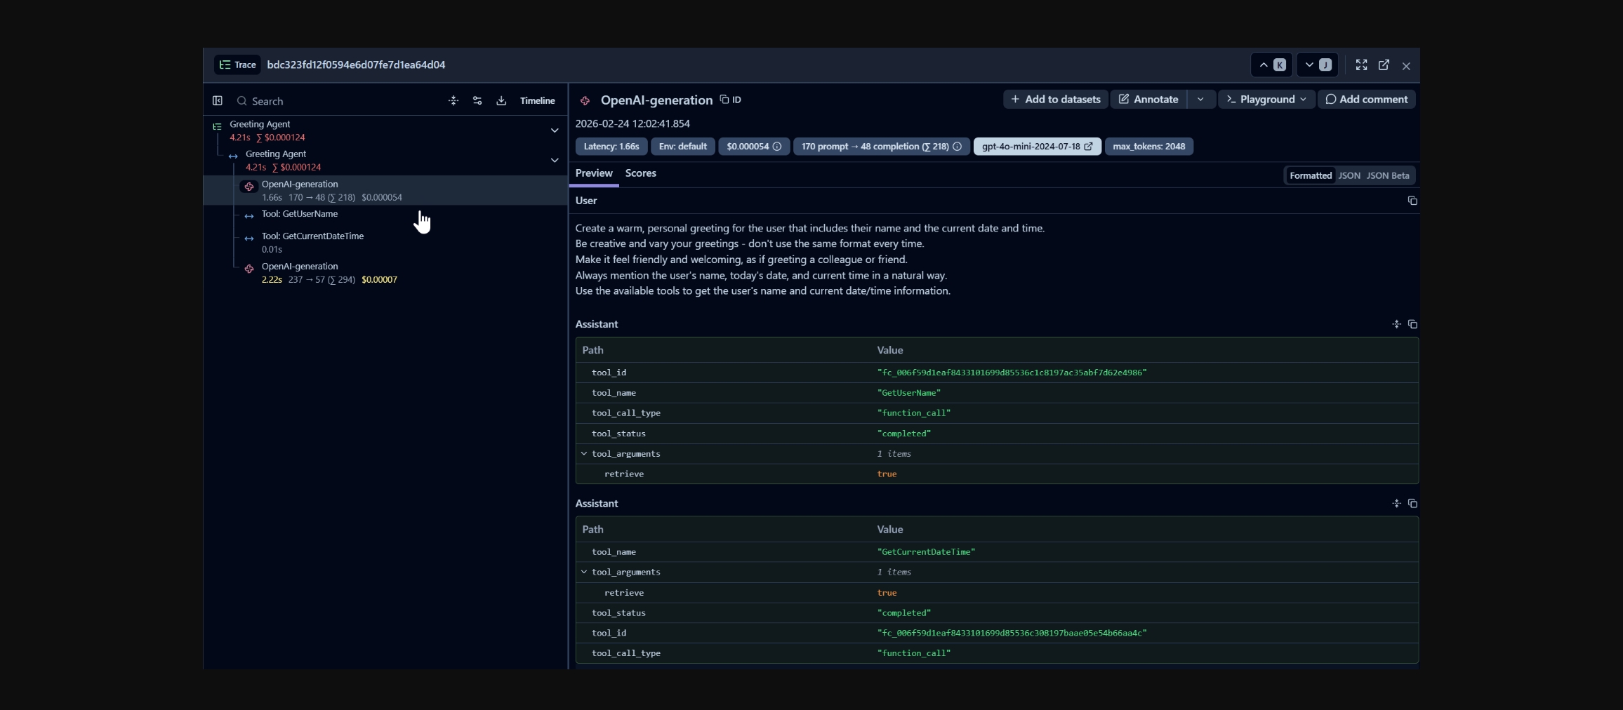Click the expand/collapse all nodes icon
Image resolution: width=1623 pixels, height=710 pixels.
click(453, 101)
